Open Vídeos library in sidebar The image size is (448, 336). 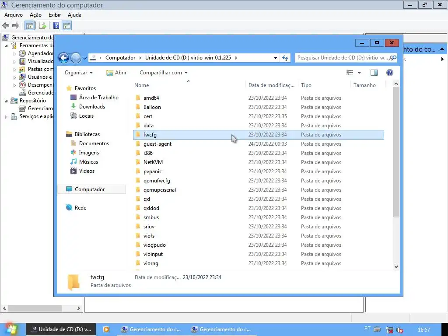pos(87,171)
